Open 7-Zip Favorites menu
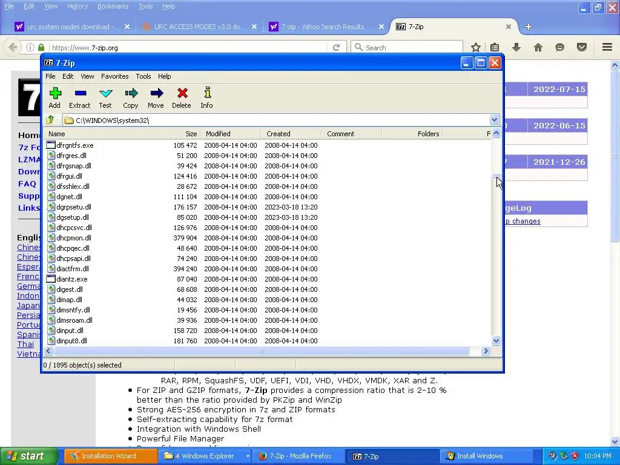The image size is (620, 465). [114, 76]
